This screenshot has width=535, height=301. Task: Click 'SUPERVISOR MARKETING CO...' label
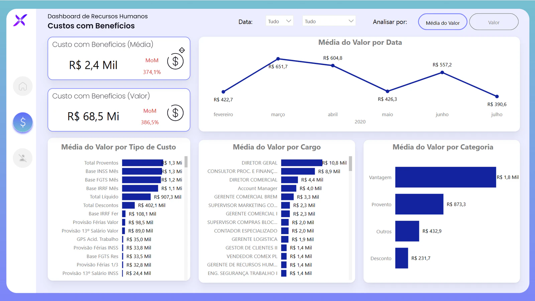click(243, 205)
